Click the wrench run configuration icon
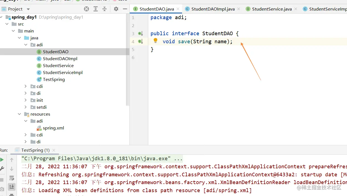Image resolution: width=347 pixels, height=196 pixels. click(2, 169)
